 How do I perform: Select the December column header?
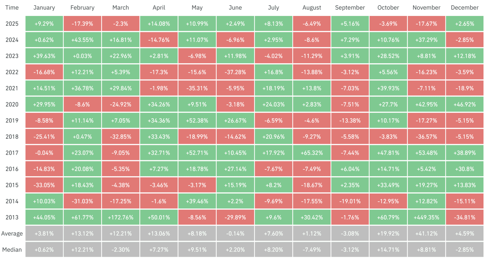[465, 7]
